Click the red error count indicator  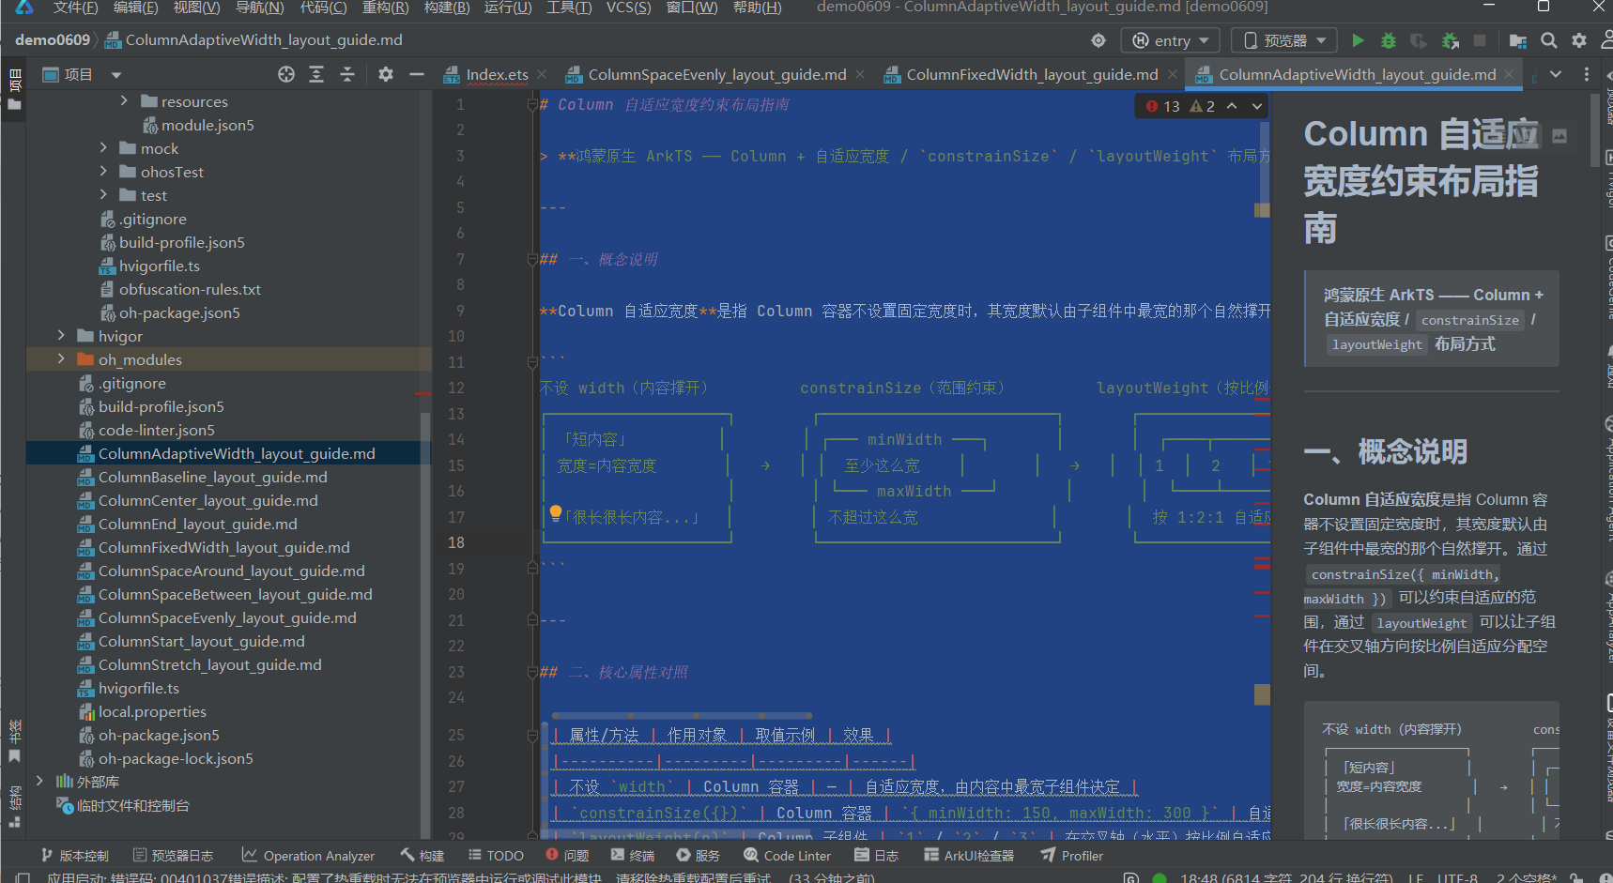pos(1162,106)
